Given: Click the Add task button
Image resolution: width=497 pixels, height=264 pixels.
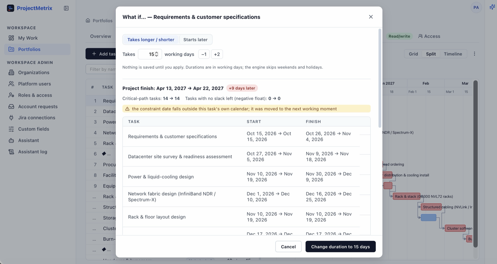Looking at the screenshot, I should (101, 54).
